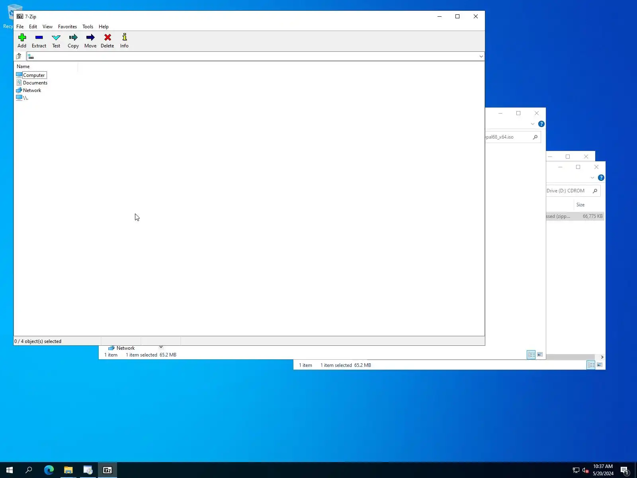Open the Info toolbar icon
Image resolution: width=637 pixels, height=478 pixels.
coord(125,41)
